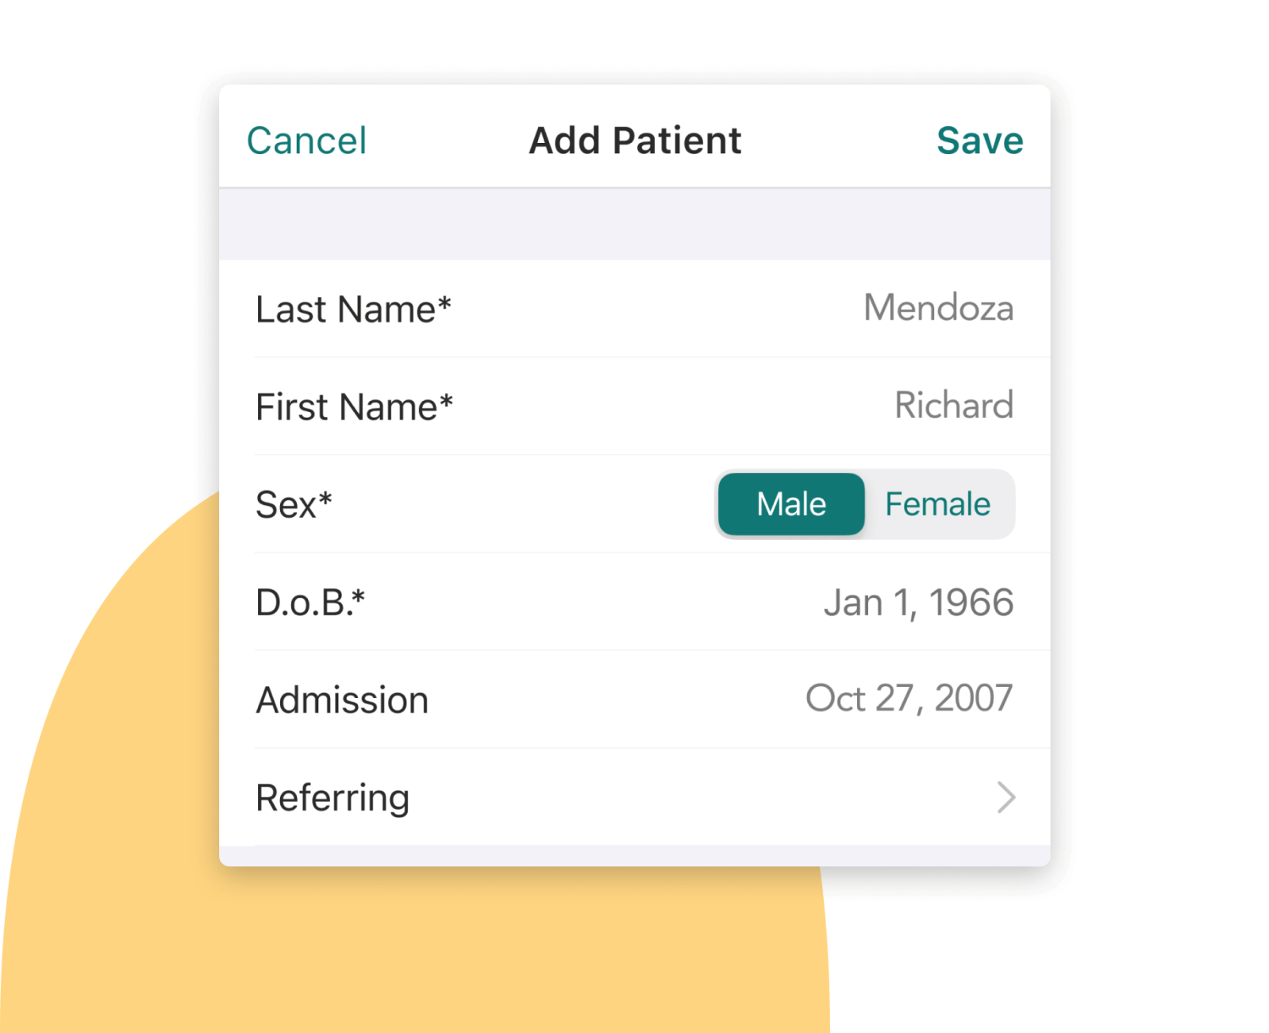Select the Last Name row label
1269x1033 pixels.
click(355, 309)
